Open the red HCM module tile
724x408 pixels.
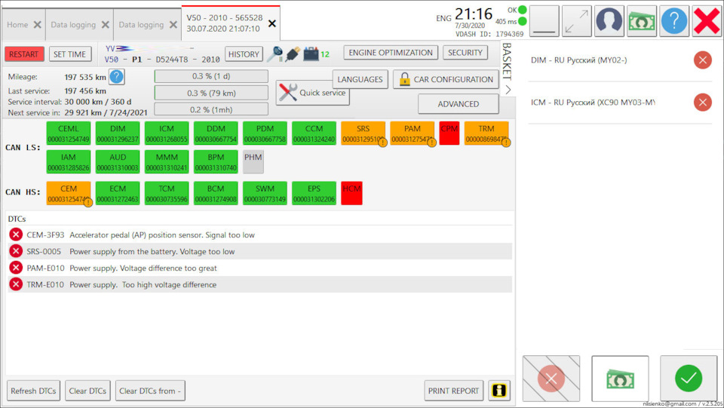click(351, 193)
